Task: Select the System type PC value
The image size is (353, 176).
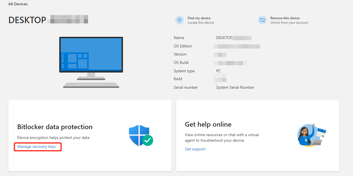Action: pyautogui.click(x=218, y=71)
